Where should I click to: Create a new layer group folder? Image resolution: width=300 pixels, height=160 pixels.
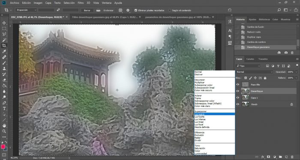tap(280, 157)
